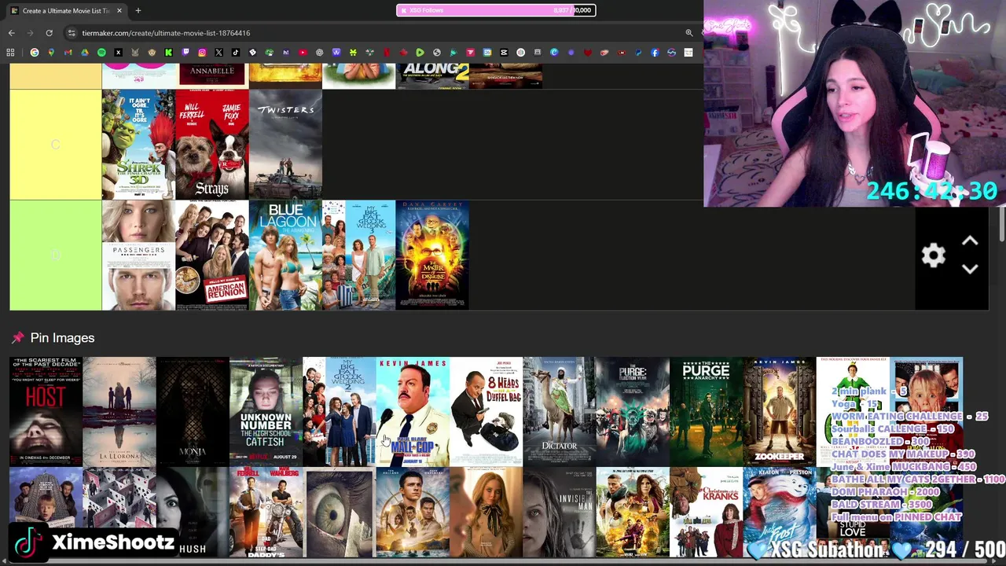Select the Jack Frost snowman poster

[x=779, y=513]
